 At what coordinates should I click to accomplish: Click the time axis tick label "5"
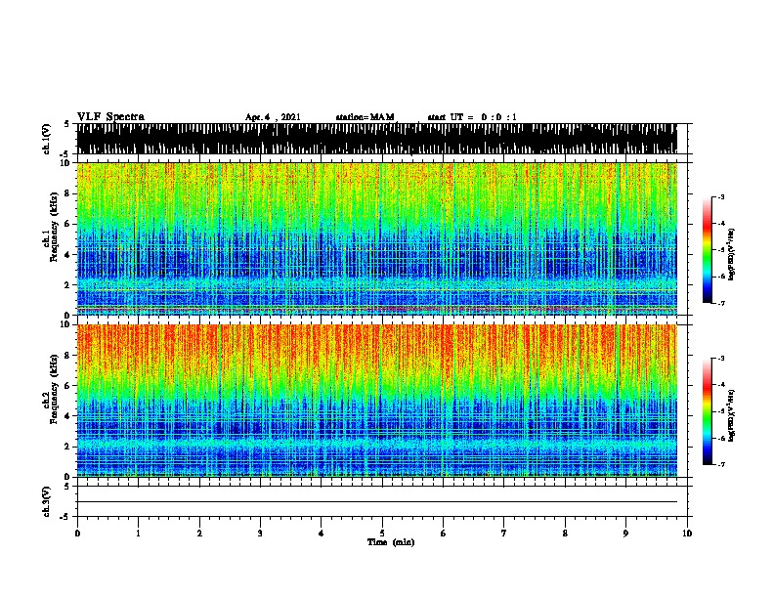[x=382, y=534]
